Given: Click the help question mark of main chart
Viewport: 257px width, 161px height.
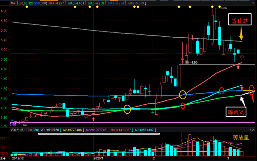Looking at the screenshot, I should coord(253,3).
